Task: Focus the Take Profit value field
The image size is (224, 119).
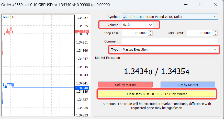Action: (200, 33)
